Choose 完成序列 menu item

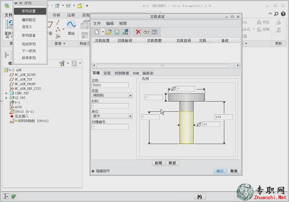[x=29, y=44]
